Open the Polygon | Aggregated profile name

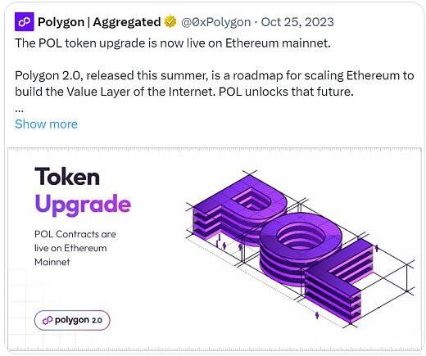point(99,22)
